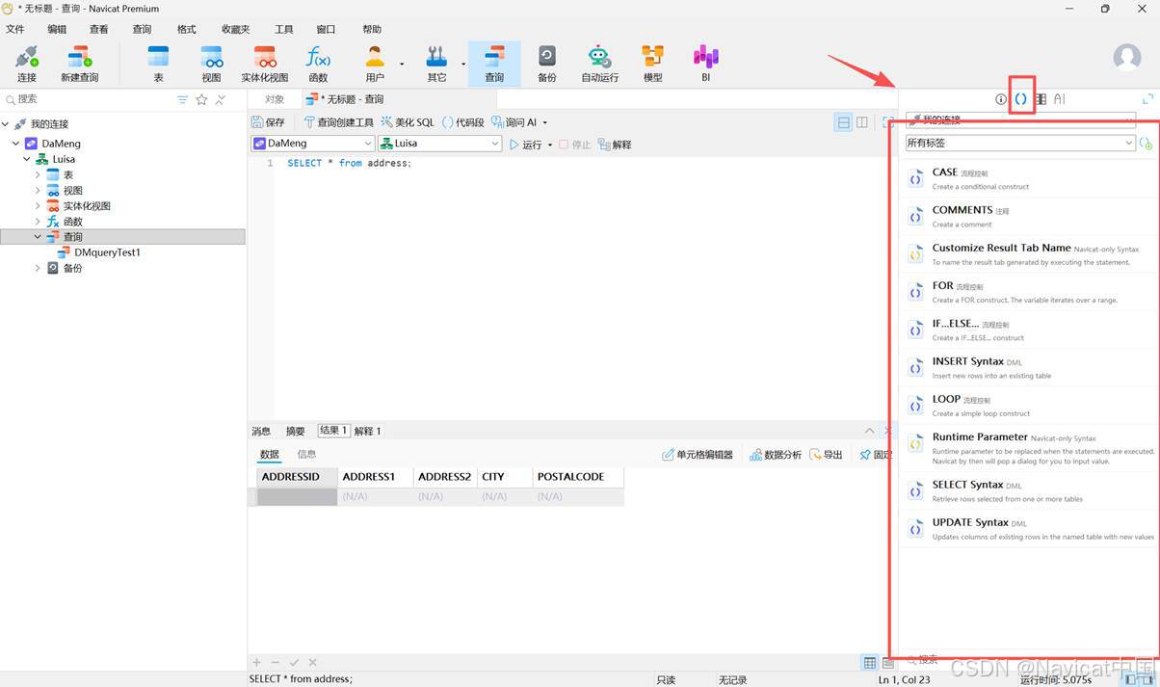
Task: Open 自动运行 (Automation) from toolbar
Action: point(599,64)
